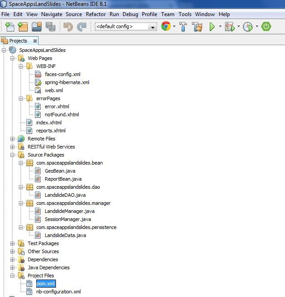Click the green power button icon

coord(267,27)
